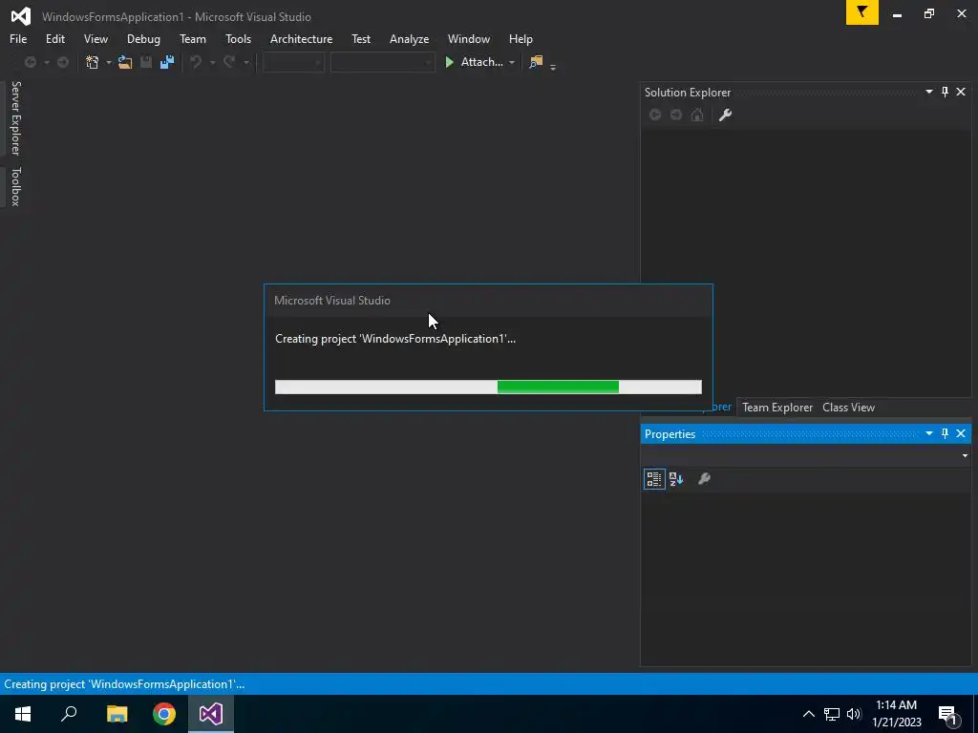Open Google Chrome from the taskbar
The height and width of the screenshot is (733, 978).
click(x=164, y=714)
